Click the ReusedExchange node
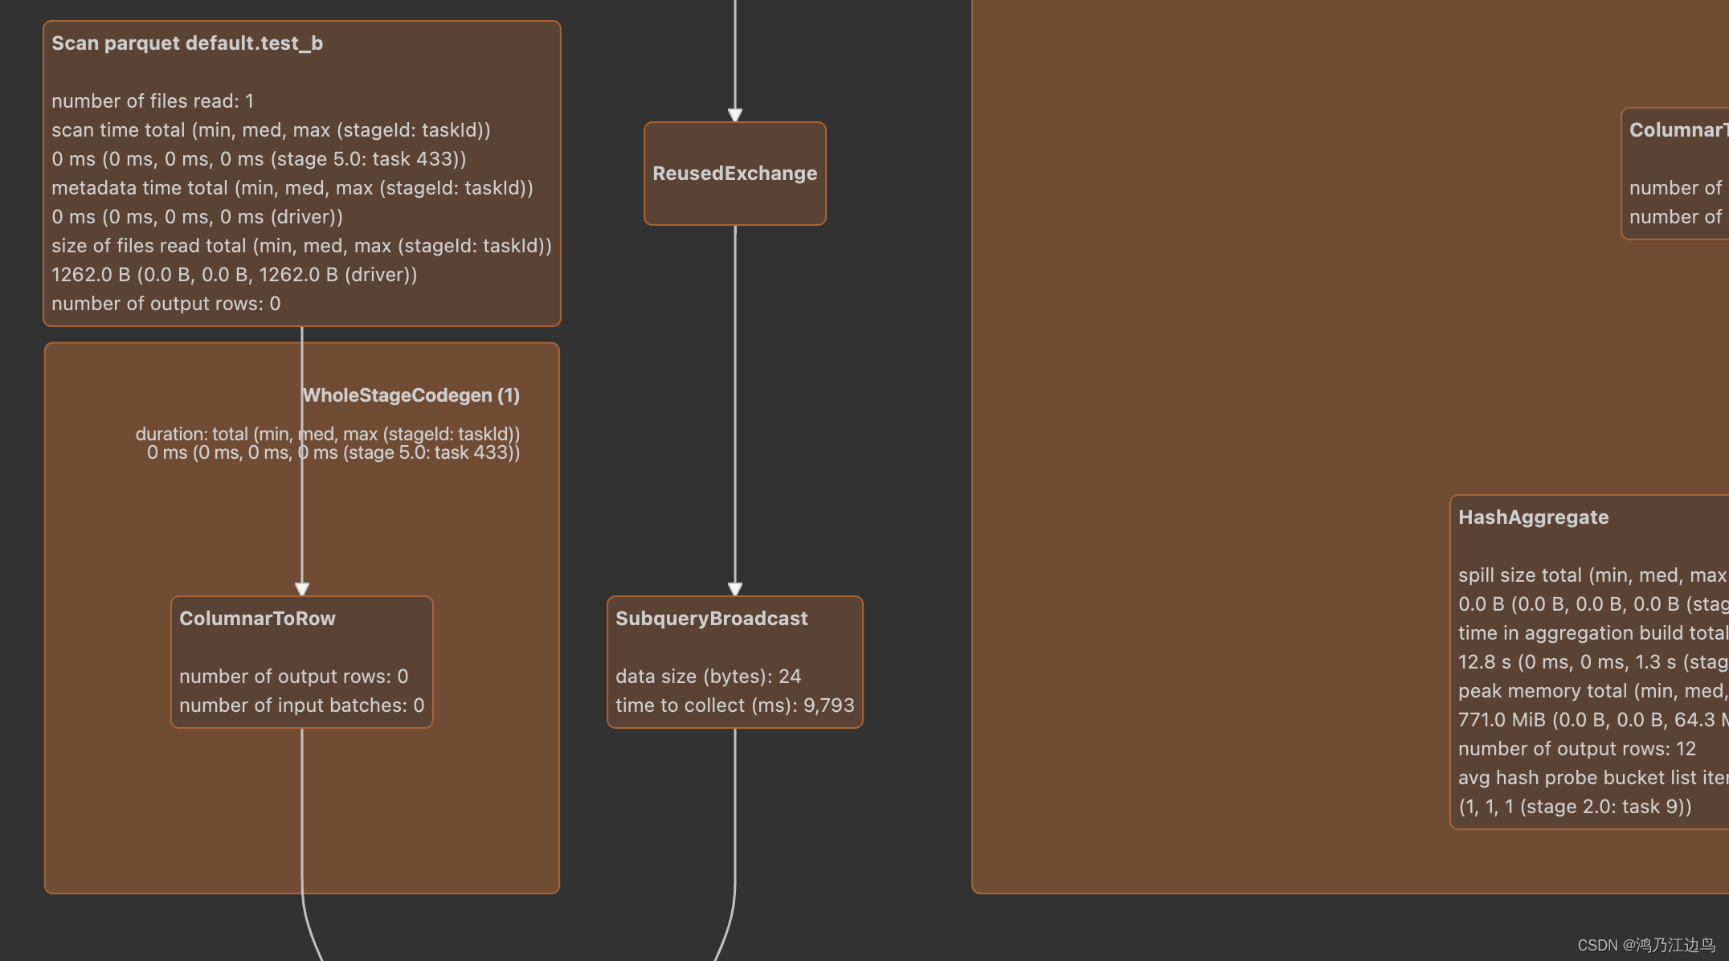The width and height of the screenshot is (1729, 961). click(734, 174)
